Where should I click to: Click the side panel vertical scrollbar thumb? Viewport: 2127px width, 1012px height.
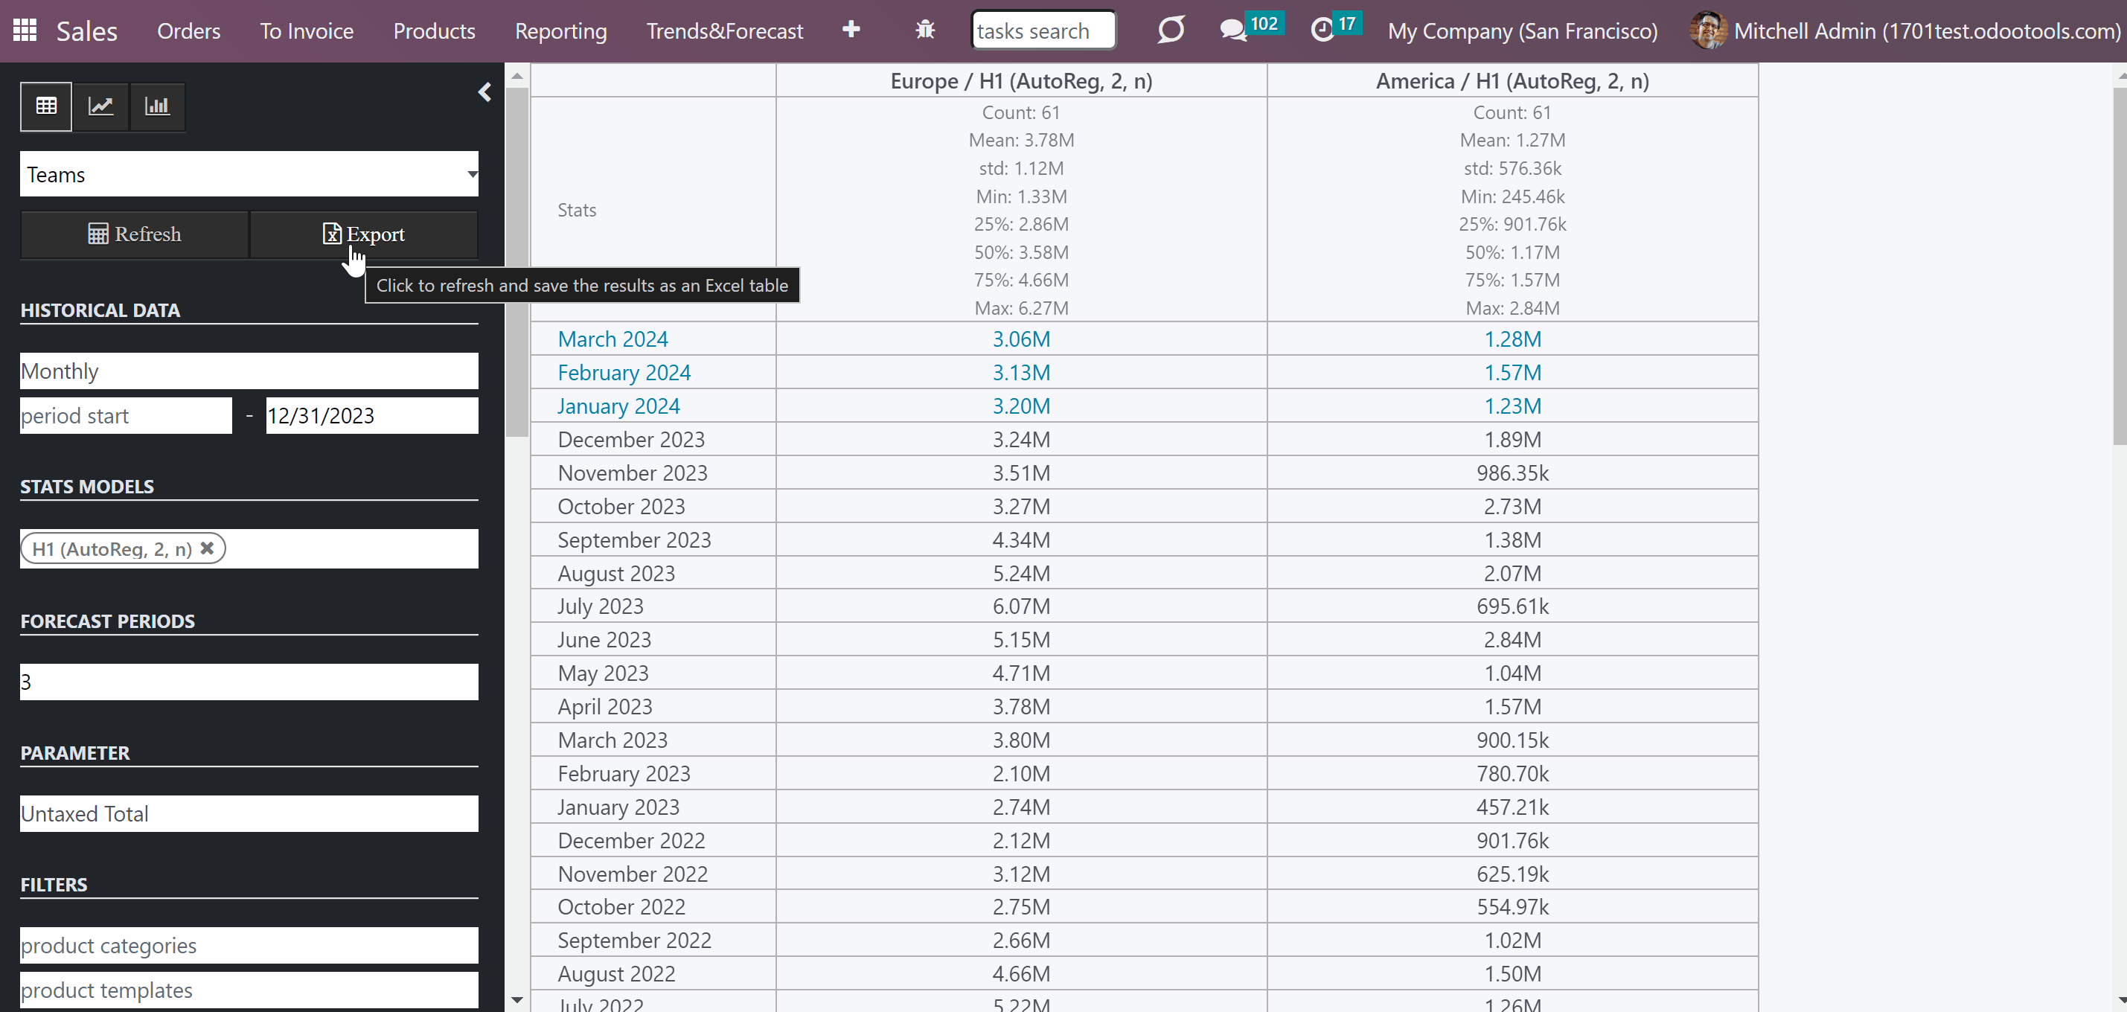pyautogui.click(x=517, y=262)
